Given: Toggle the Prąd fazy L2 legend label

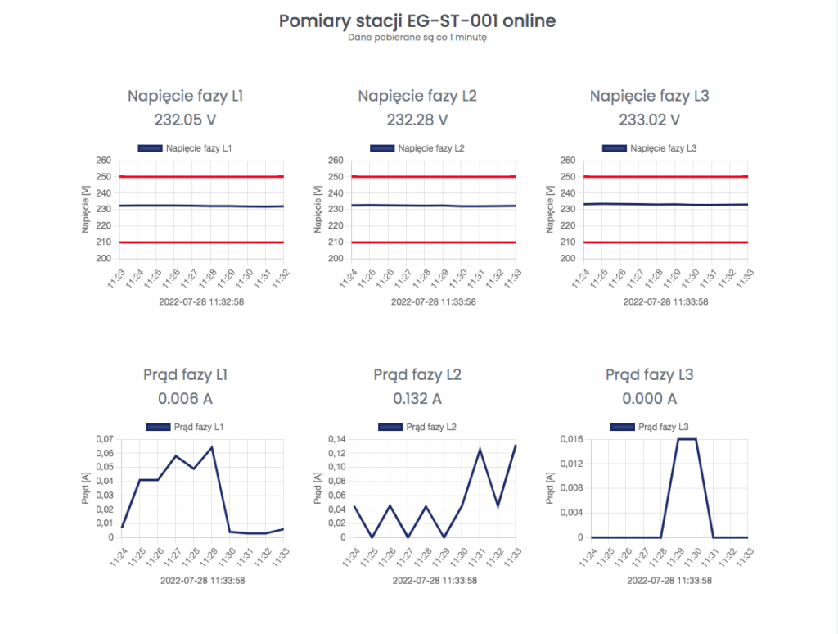Looking at the screenshot, I should click(x=431, y=427).
